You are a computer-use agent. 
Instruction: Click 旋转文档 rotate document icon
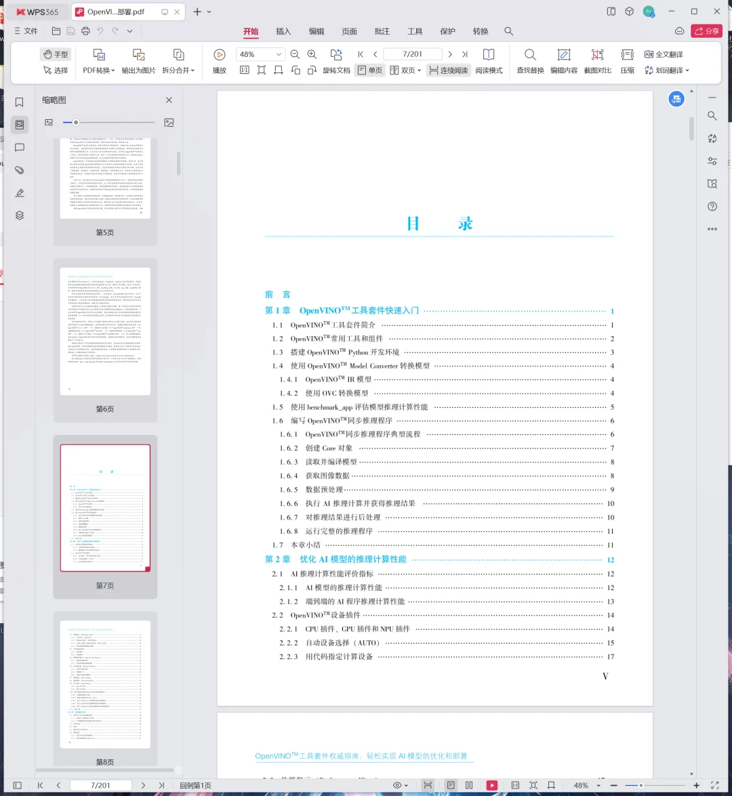336,55
